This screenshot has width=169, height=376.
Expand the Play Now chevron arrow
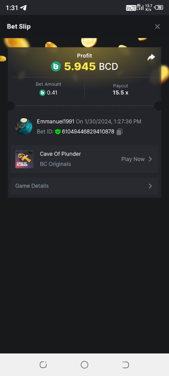[150, 159]
